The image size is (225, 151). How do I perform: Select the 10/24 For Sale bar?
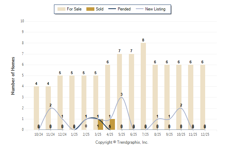36,108
